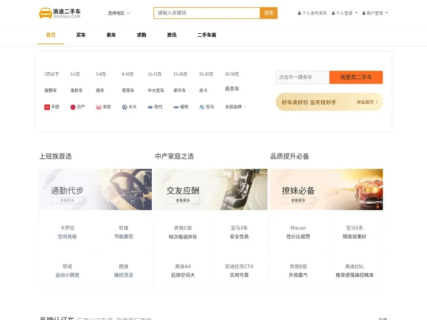Open 个人发布卖车 link
The image size is (427, 320).
(x=312, y=13)
